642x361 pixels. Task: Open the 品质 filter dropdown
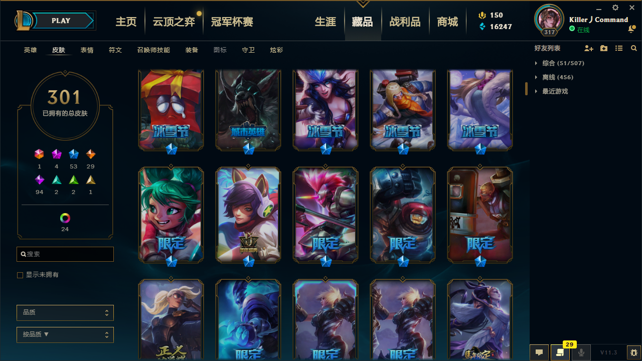pyautogui.click(x=65, y=312)
